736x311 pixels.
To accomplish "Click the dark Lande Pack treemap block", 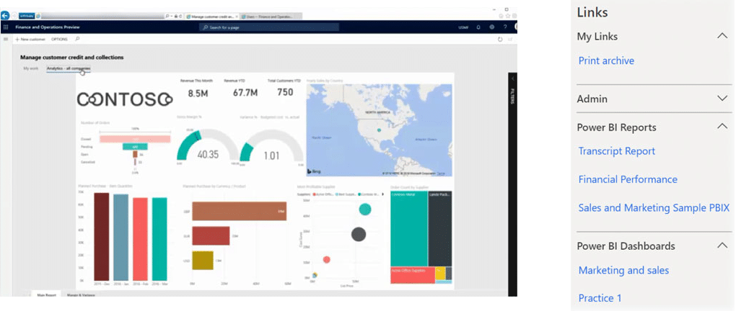I will click(x=440, y=228).
